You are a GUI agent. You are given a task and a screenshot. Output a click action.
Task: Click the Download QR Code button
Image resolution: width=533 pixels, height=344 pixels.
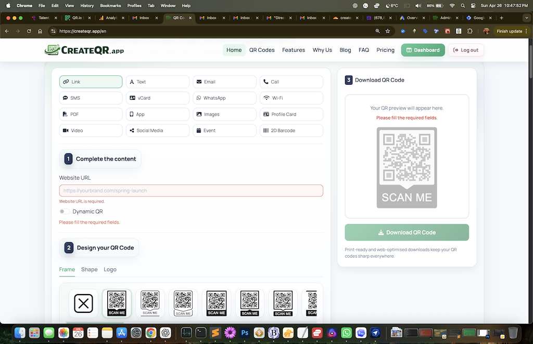point(407,232)
